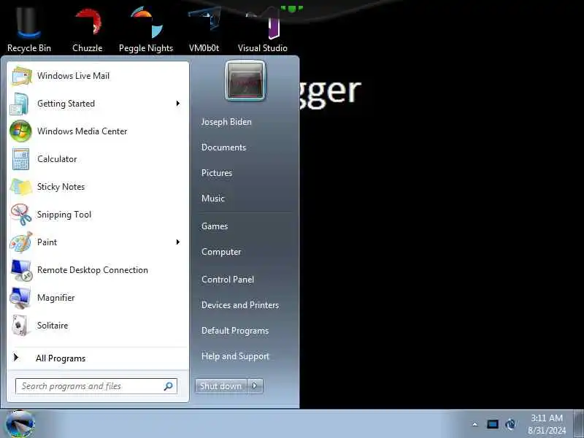584x438 pixels.
Task: Click the Getting Started icon
Action: coord(20,104)
